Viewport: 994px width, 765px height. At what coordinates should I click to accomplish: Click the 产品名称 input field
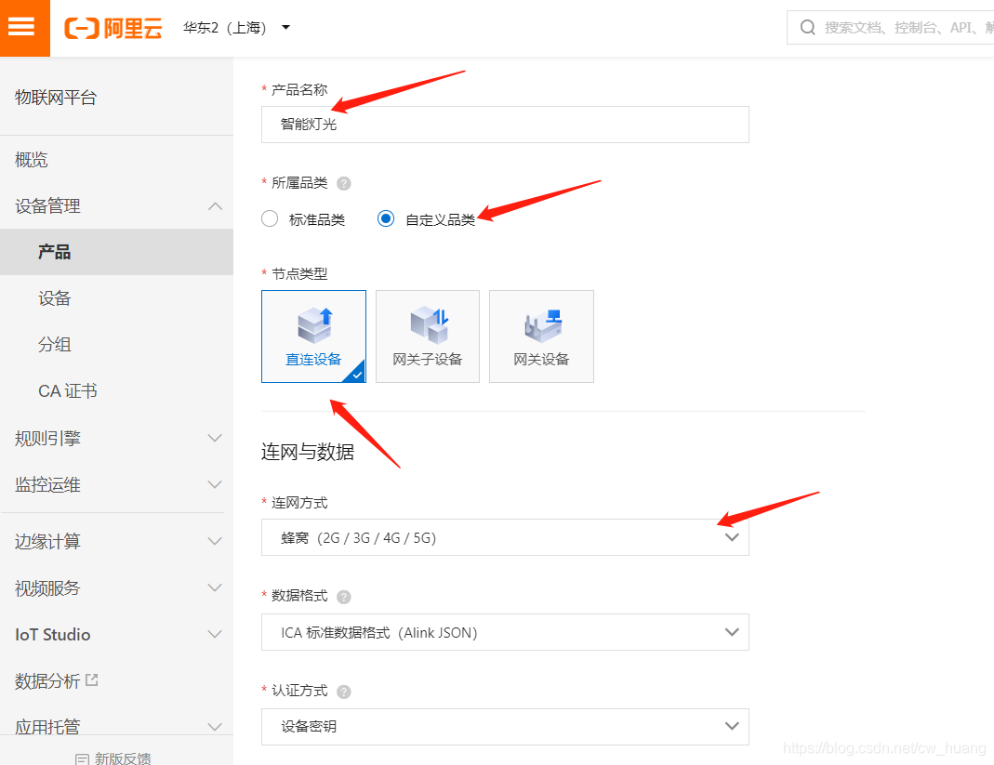505,125
